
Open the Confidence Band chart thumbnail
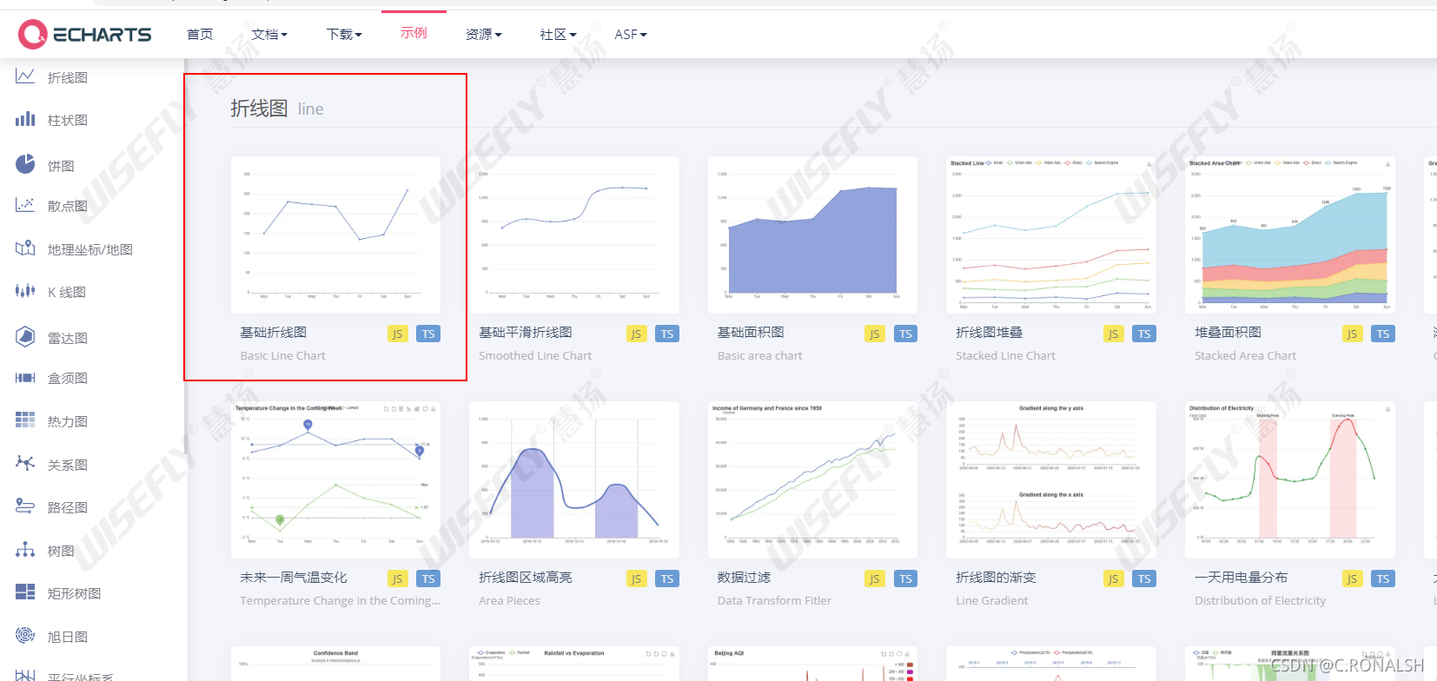335,664
